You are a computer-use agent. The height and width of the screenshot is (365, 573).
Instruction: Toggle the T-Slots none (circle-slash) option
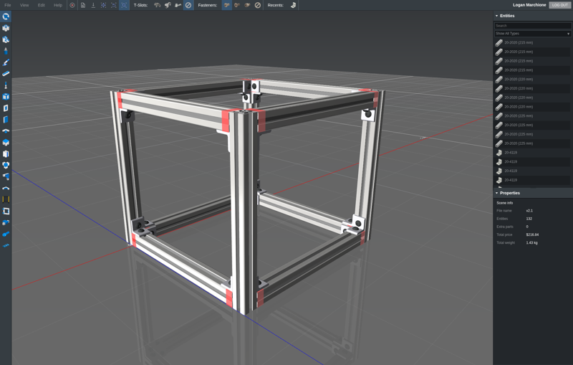[x=188, y=5]
